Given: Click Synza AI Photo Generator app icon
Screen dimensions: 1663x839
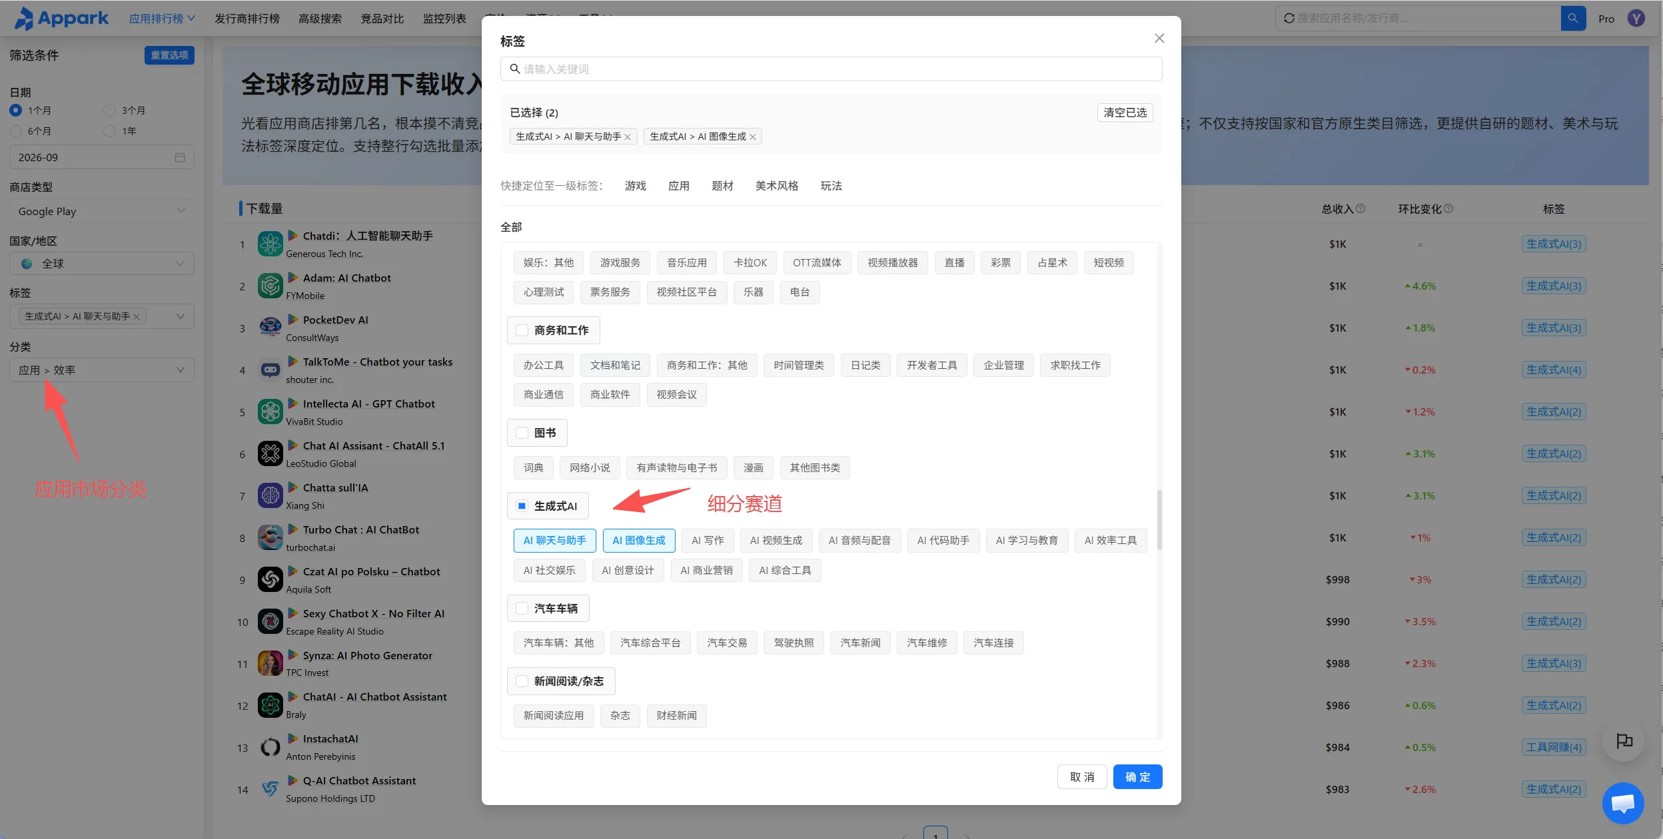Looking at the screenshot, I should pyautogui.click(x=270, y=664).
